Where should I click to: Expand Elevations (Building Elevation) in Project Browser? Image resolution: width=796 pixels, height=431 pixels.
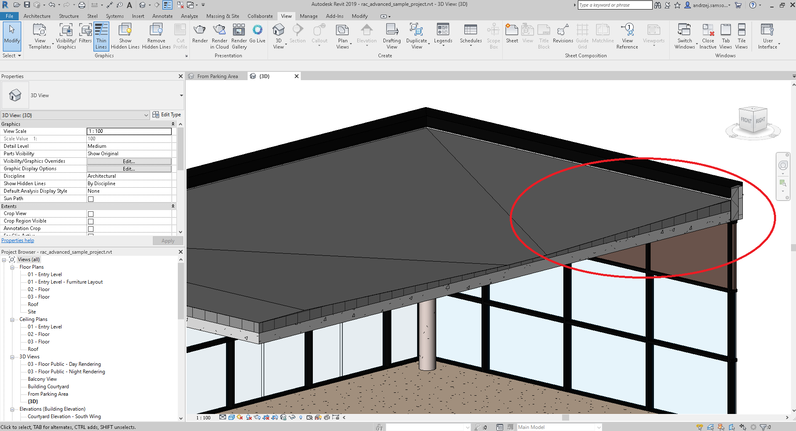tap(12, 409)
